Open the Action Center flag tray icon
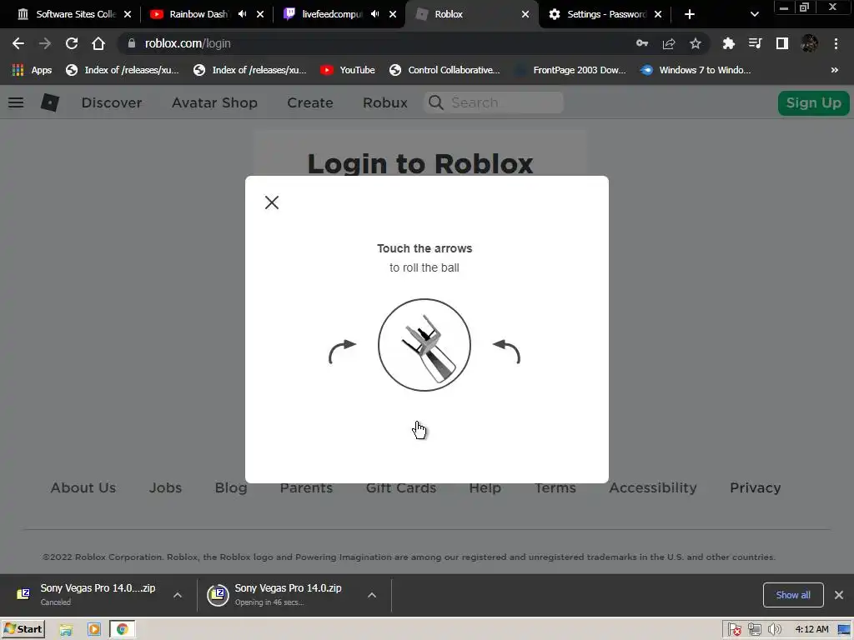Viewport: 854px width, 640px height. (734, 630)
